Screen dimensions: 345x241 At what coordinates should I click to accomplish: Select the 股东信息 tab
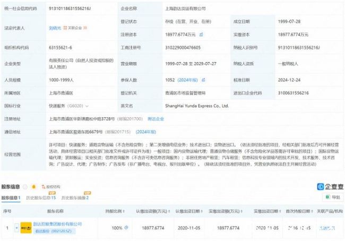click(10, 198)
